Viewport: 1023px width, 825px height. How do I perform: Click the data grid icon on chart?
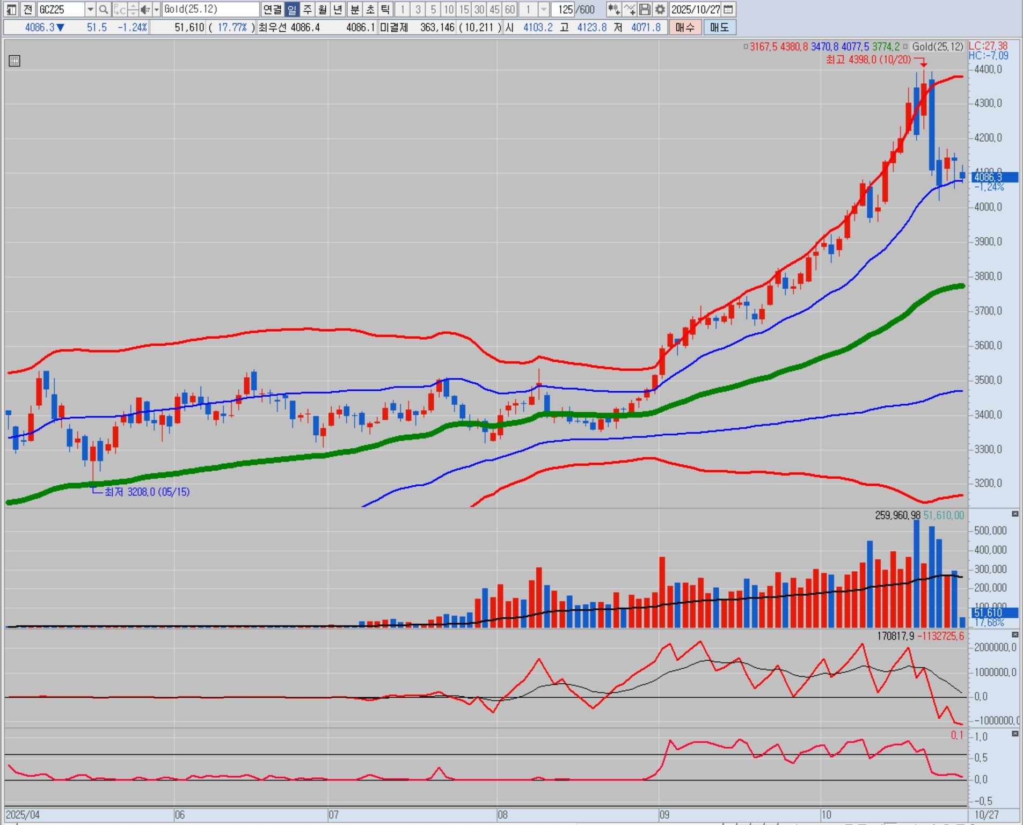14,61
